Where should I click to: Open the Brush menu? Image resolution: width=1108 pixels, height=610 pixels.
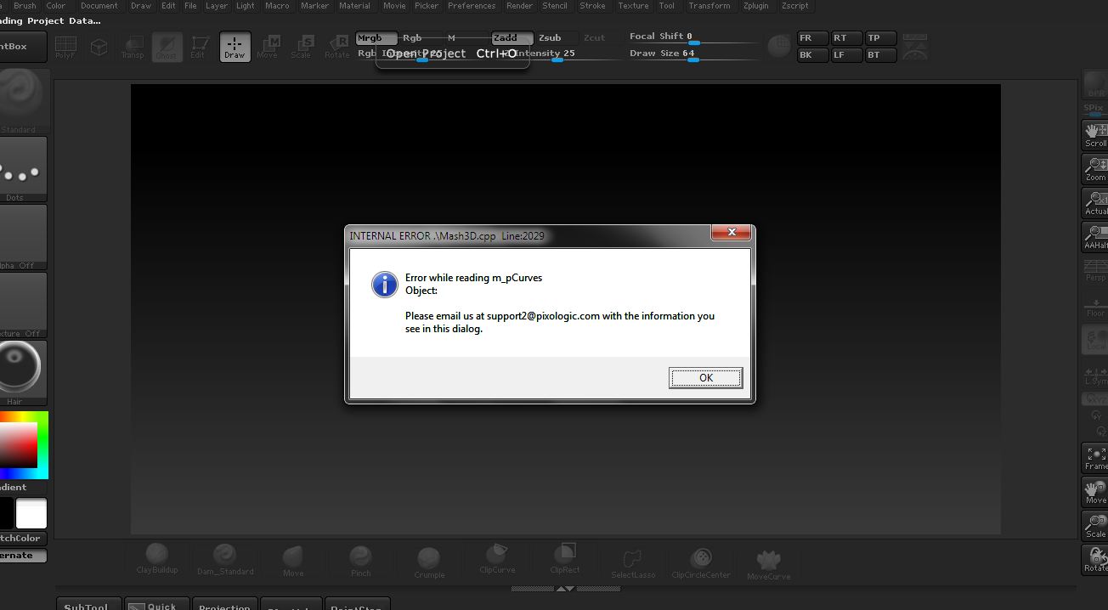(x=25, y=6)
